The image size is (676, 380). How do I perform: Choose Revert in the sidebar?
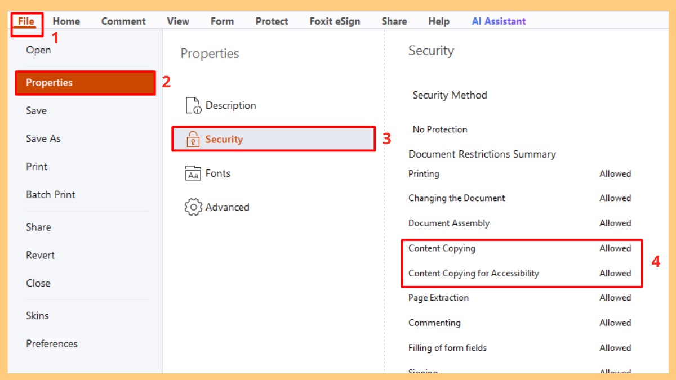pyautogui.click(x=41, y=255)
